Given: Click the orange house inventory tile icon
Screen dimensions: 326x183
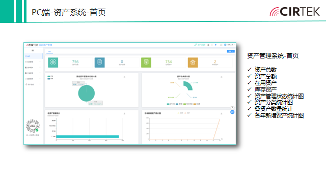Looking at the screenshot, I should [x=193, y=63].
